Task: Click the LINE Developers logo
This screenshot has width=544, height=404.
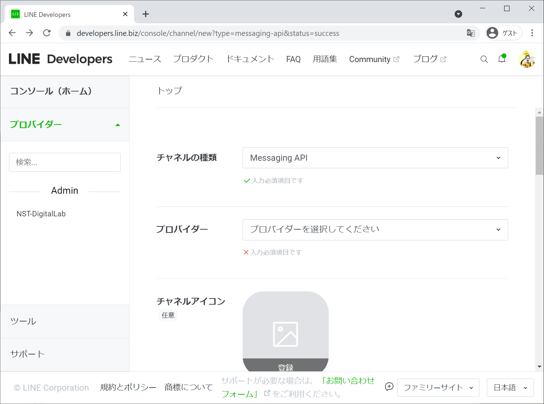Action: [x=60, y=59]
